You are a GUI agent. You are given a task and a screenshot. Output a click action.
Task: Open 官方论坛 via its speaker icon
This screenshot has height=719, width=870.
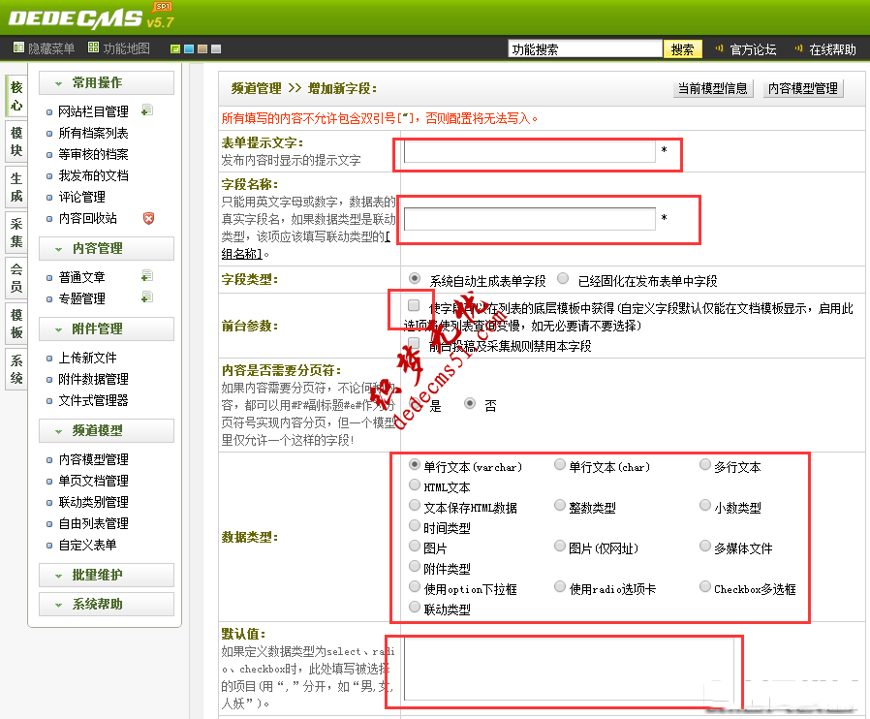[x=717, y=47]
